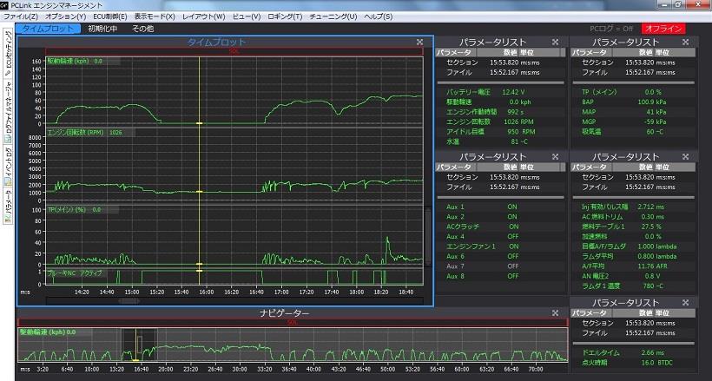712x381 pixels.
Task: Click the Aux 1 ON row
Action: pyautogui.click(x=499, y=207)
